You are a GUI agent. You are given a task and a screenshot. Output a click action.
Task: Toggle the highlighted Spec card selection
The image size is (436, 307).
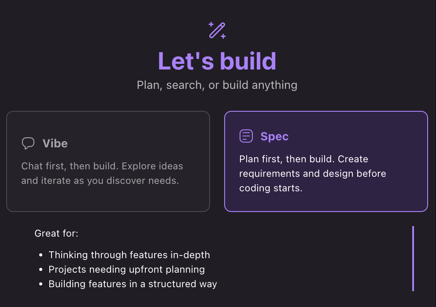click(326, 161)
